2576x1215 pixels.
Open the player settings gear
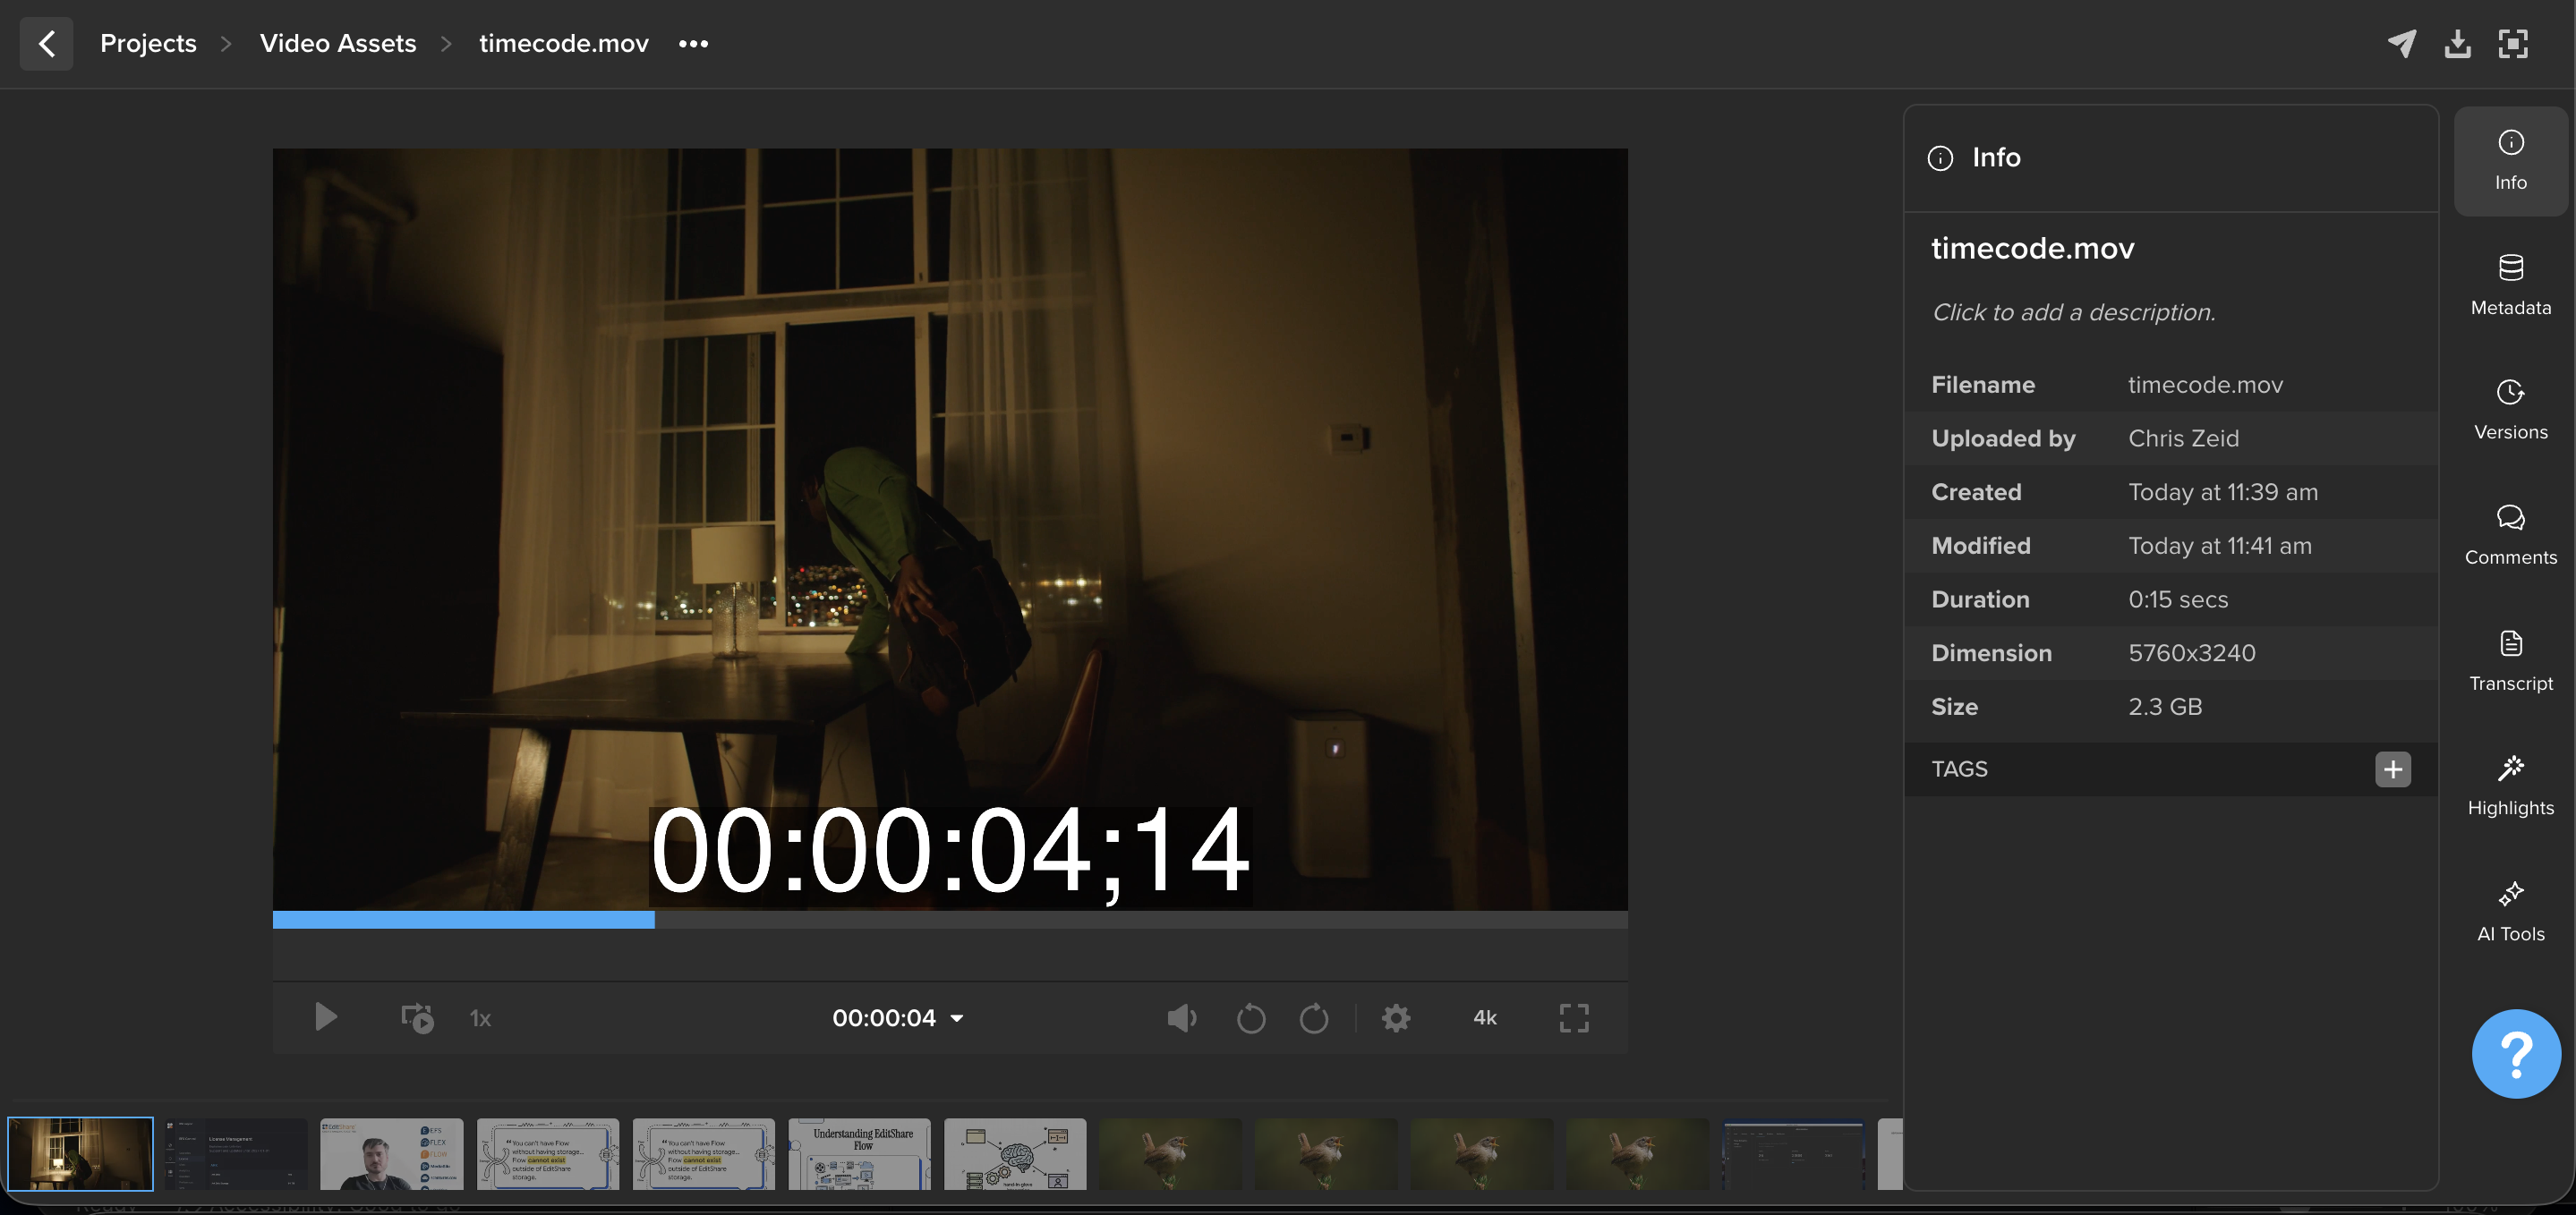[x=1396, y=1018]
